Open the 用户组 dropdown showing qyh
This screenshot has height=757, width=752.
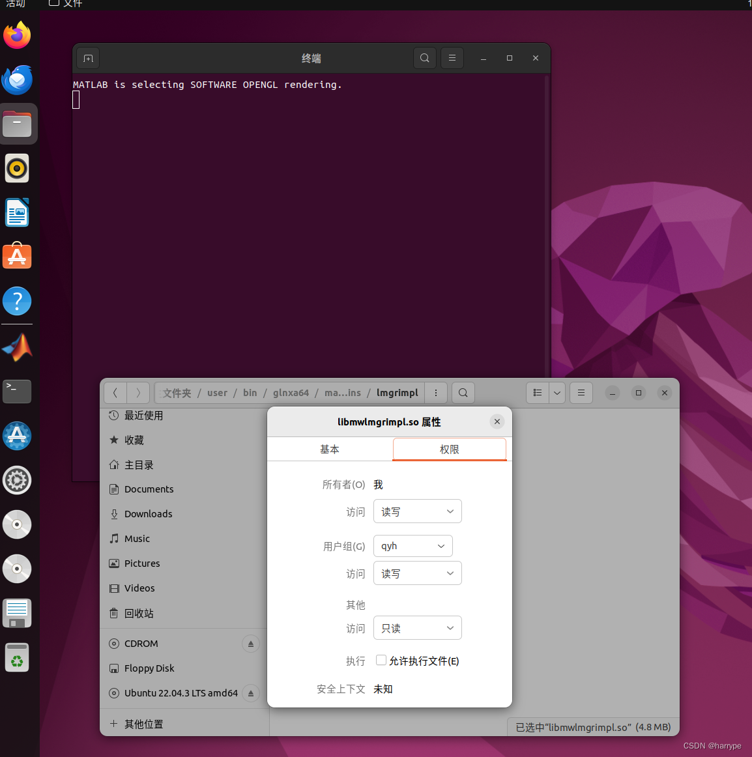[x=412, y=546]
